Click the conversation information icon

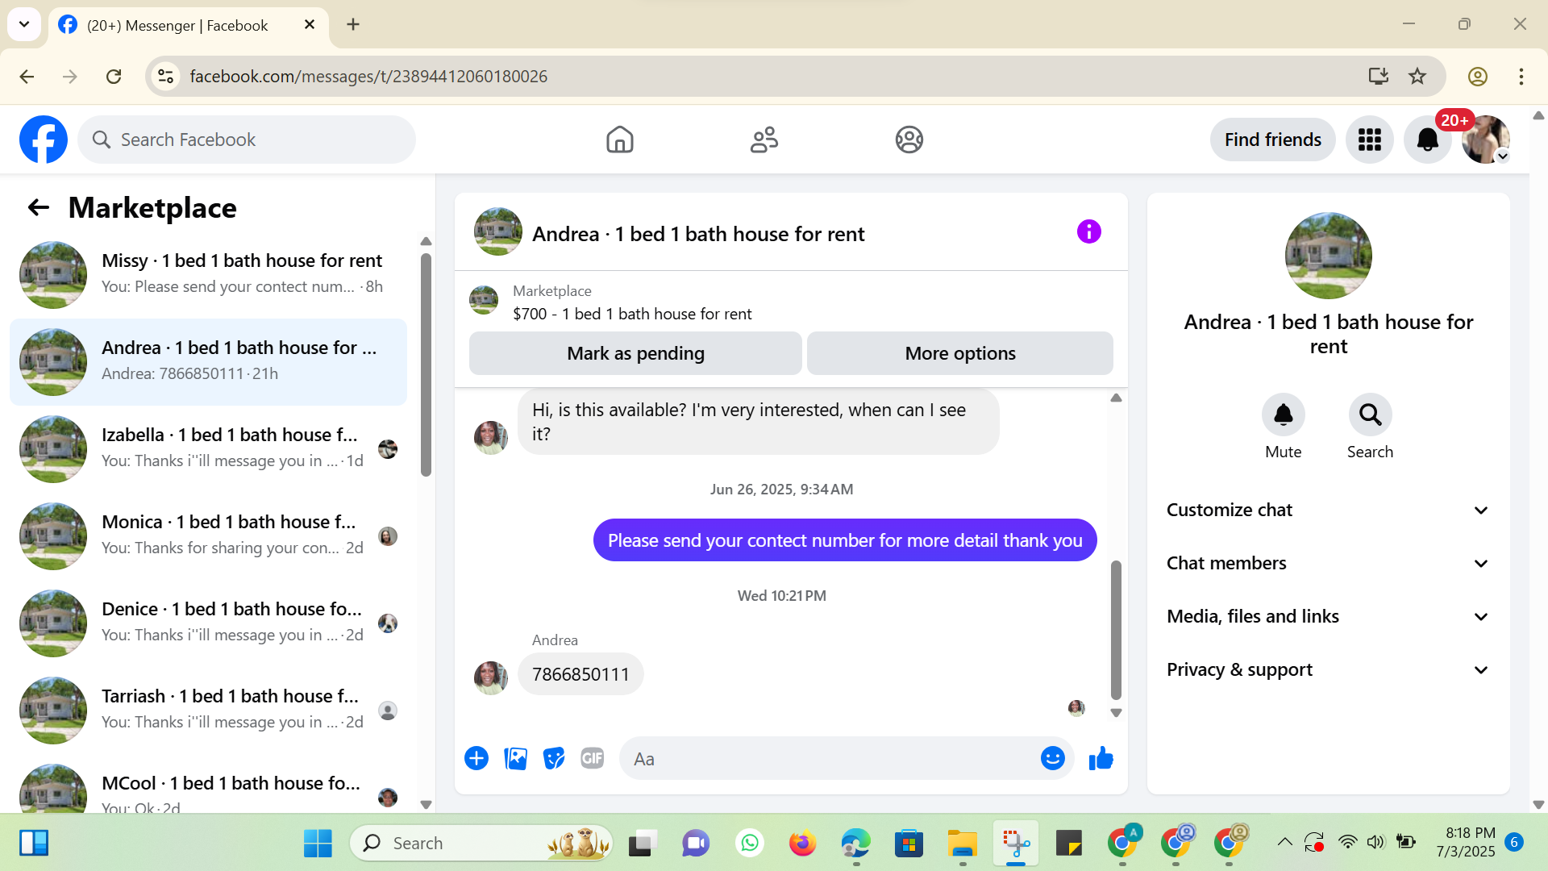coord(1088,232)
